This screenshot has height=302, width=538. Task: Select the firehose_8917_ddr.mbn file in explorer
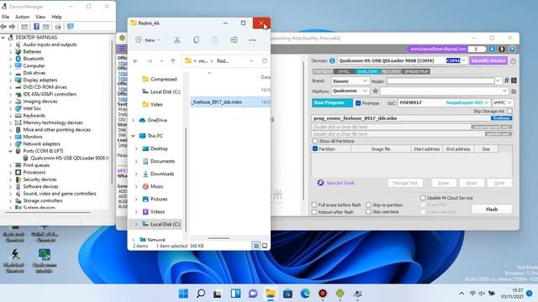pyautogui.click(x=230, y=102)
